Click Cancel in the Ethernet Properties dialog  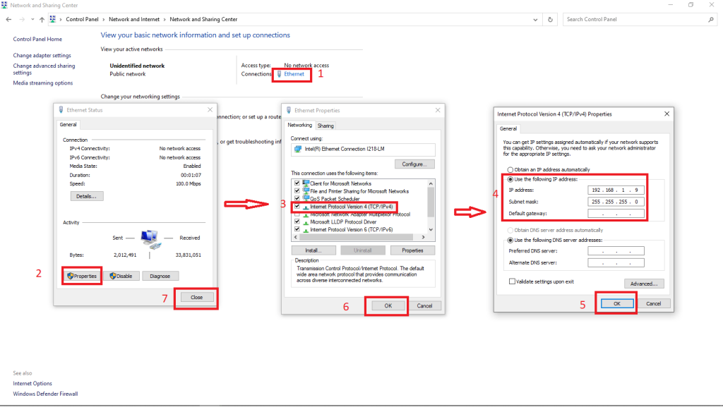(x=424, y=305)
